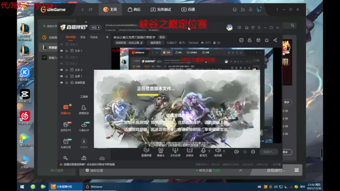The height and width of the screenshot is (191, 340).
Task: Toggle visibility of 全屏 1 source
Action: click(62, 76)
